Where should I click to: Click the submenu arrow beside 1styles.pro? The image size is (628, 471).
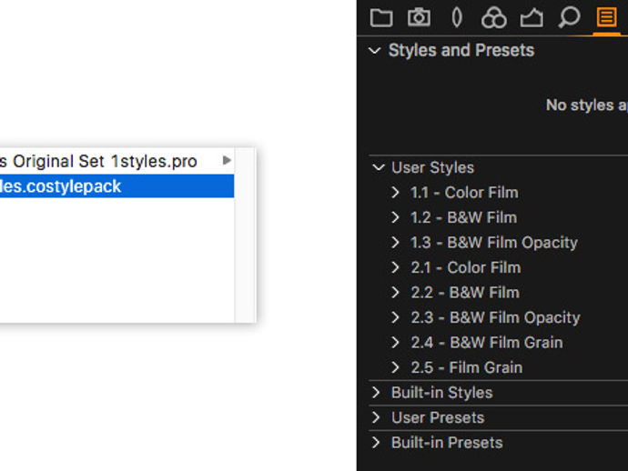coord(227,160)
